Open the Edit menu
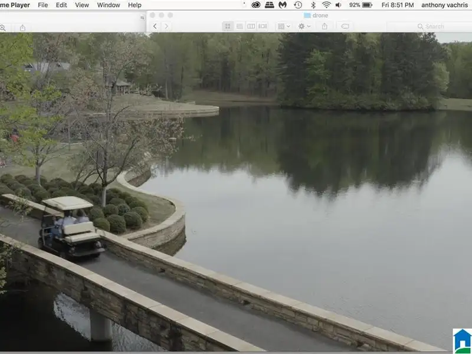Image resolution: width=472 pixels, height=354 pixels. click(61, 5)
